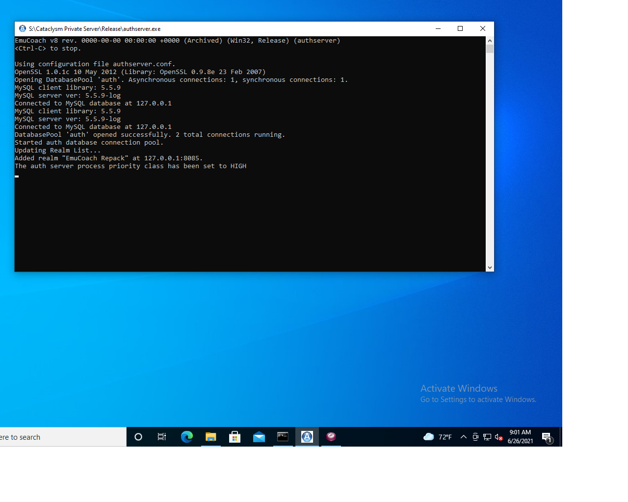
Task: Minimize the authserver console window
Action: [x=438, y=28]
